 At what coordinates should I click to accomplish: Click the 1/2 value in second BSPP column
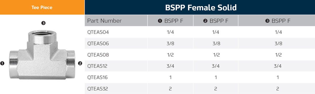pyautogui.click(x=216, y=55)
